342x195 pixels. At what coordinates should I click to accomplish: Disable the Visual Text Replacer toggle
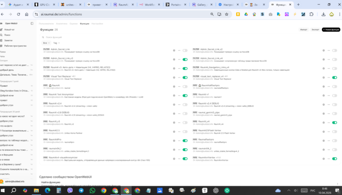point(185,77)
